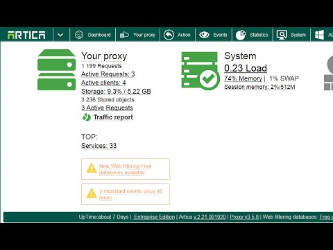Screen dimensions: 333x250
Task: Click the System heading text
Action: point(240,56)
